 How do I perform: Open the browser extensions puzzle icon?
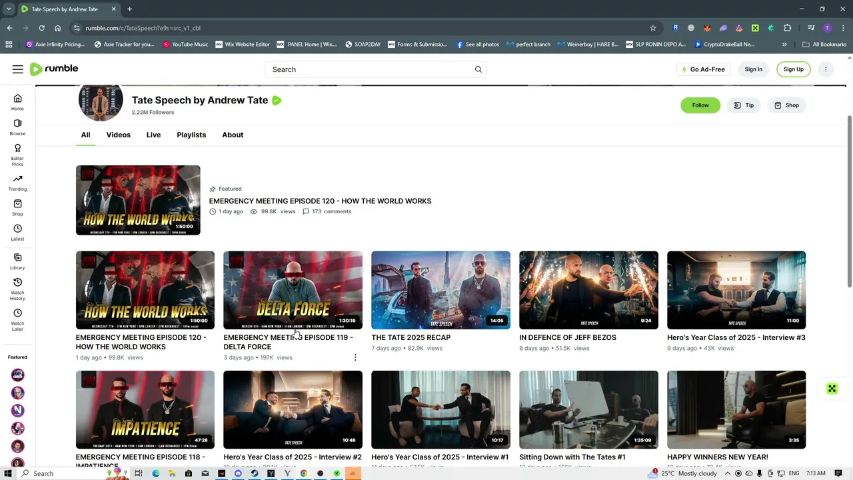pos(787,28)
